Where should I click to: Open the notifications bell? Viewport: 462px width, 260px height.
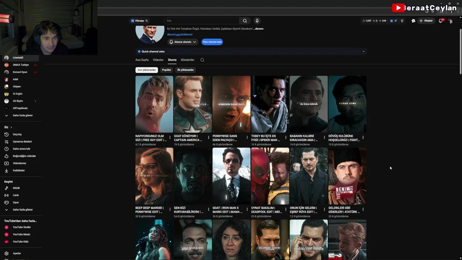441,21
